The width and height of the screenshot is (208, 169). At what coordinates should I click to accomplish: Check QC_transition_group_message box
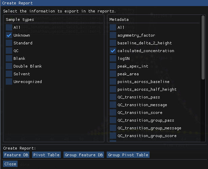click(x=113, y=128)
